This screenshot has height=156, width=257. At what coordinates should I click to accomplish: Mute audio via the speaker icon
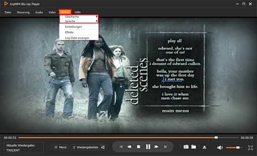220,147
